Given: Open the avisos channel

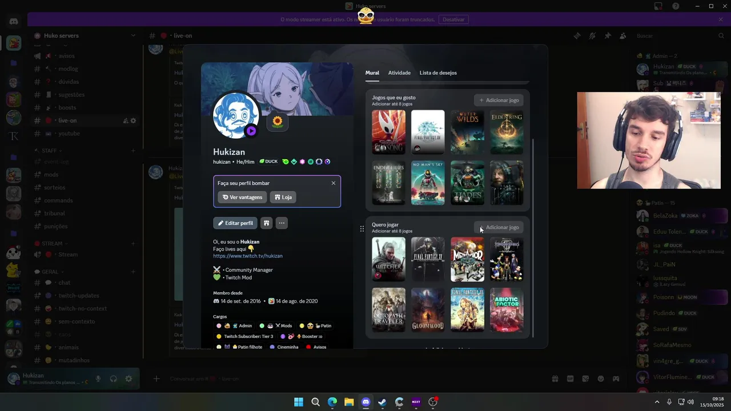Looking at the screenshot, I should 85,56.
